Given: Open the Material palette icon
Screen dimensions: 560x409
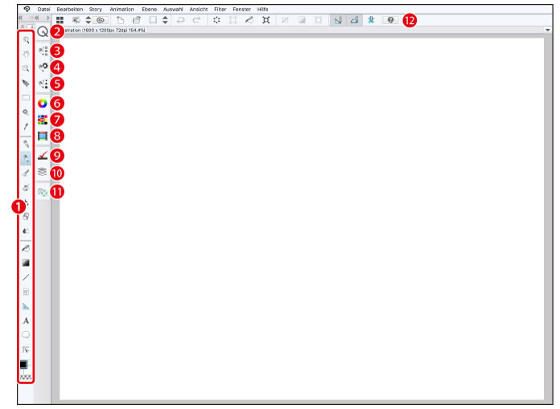Looking at the screenshot, I should click(43, 192).
